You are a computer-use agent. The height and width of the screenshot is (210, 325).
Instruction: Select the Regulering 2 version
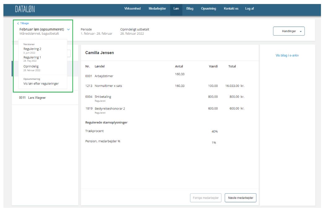pos(32,49)
